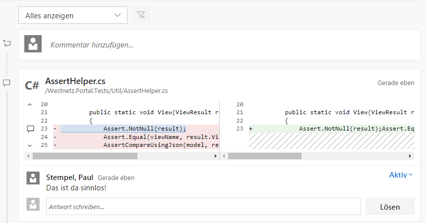Click the highlighted Assert.NotNull(result) code line
426x223 pixels.
pyautogui.click(x=144, y=129)
